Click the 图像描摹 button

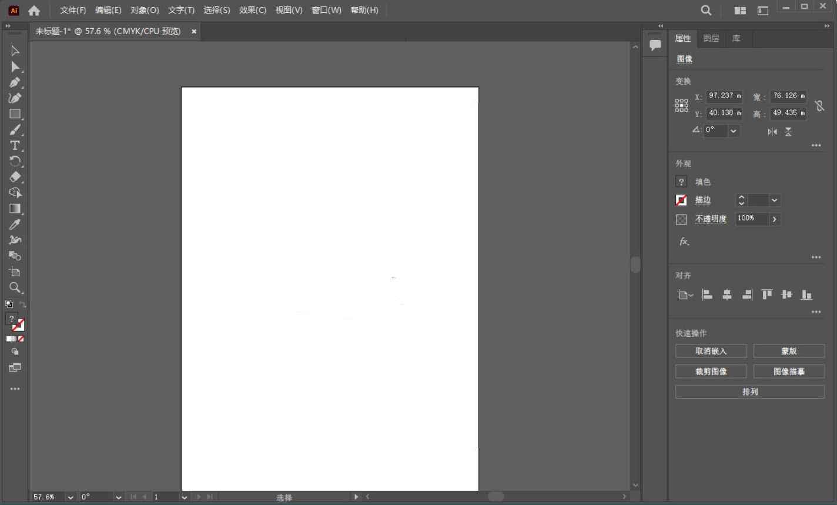pyautogui.click(x=789, y=372)
